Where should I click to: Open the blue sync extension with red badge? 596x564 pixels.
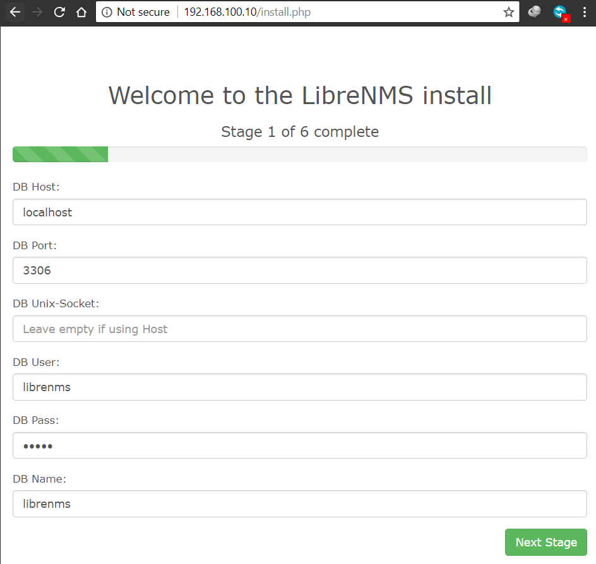561,13
